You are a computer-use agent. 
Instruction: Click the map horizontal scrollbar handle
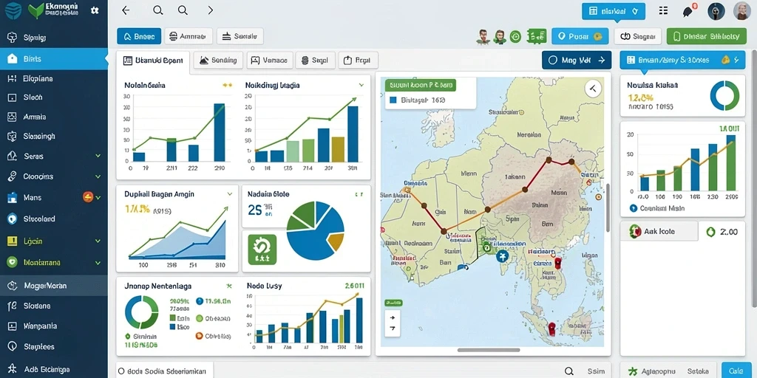pyautogui.click(x=489, y=350)
